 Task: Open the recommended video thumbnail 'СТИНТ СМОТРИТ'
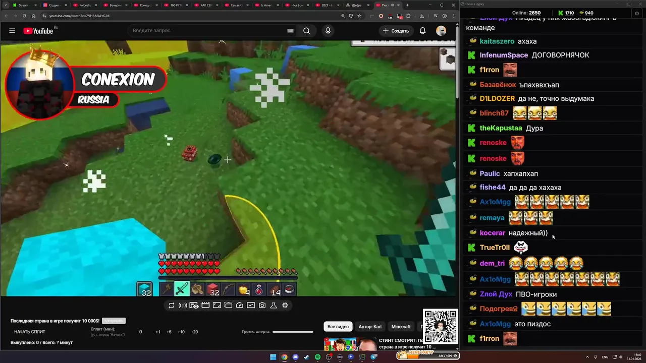point(350,344)
